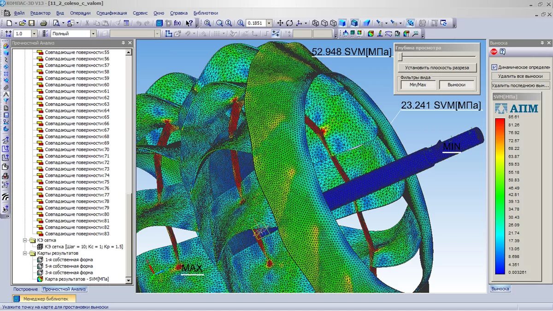Select Карта результатов - SVM[МПа] tree item
This screenshot has height=311, width=553.
click(77, 279)
